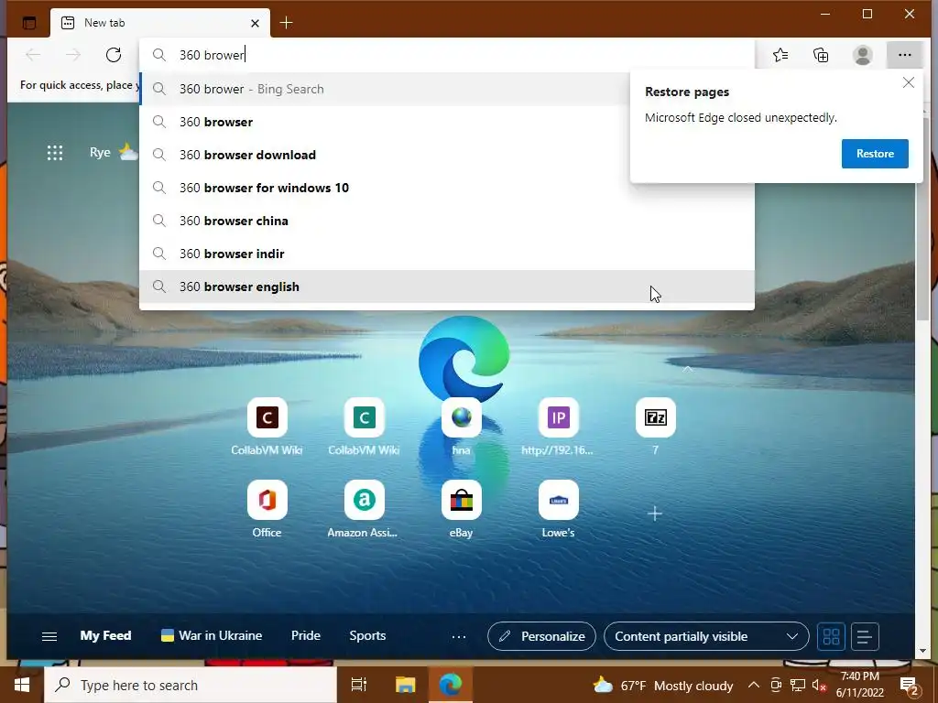The height and width of the screenshot is (703, 938).
Task: Open the muted volume tray icon
Action: [819, 685]
